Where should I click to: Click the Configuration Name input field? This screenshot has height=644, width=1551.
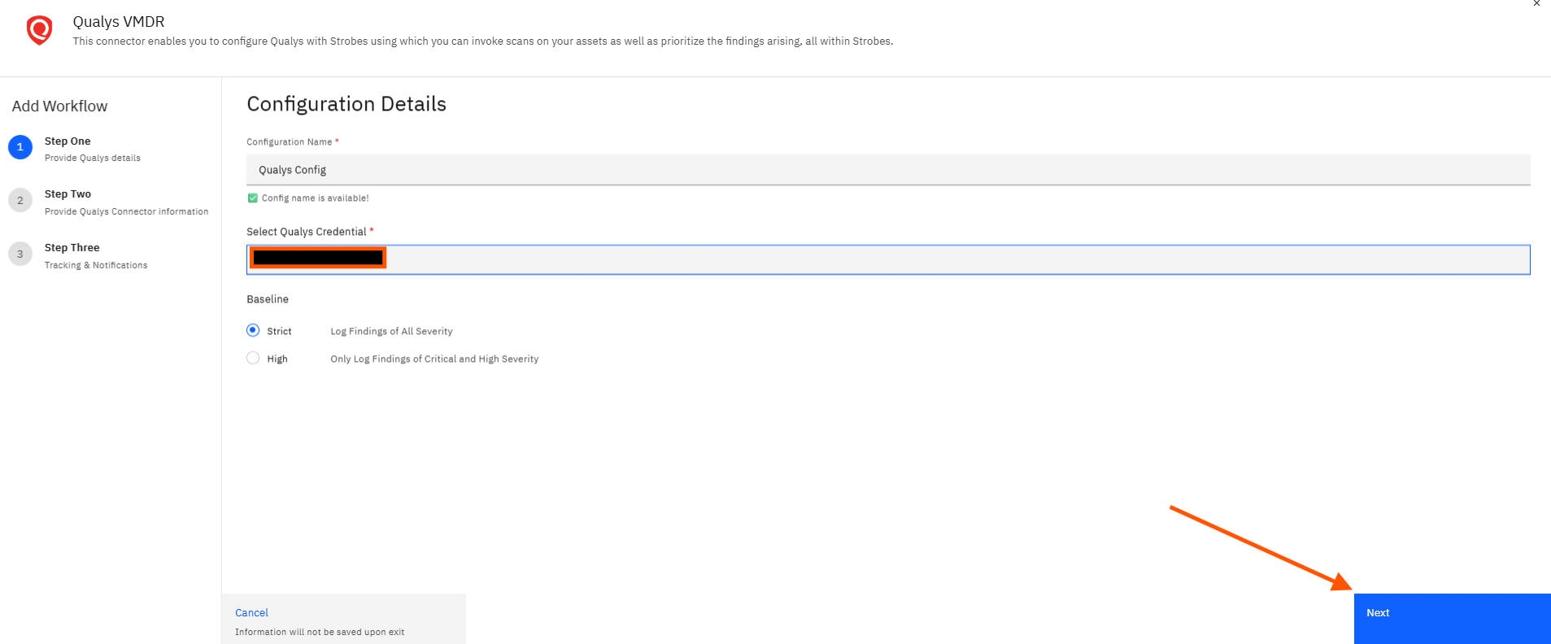coord(888,170)
